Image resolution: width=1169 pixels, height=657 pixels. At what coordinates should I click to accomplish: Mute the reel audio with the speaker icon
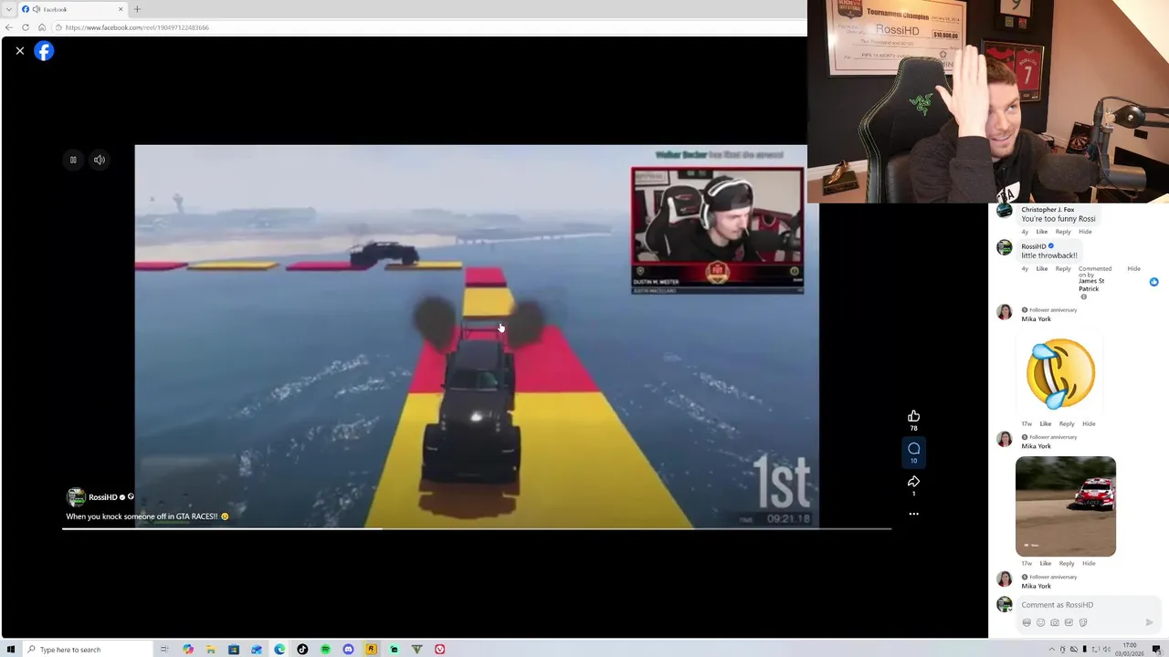click(x=100, y=160)
